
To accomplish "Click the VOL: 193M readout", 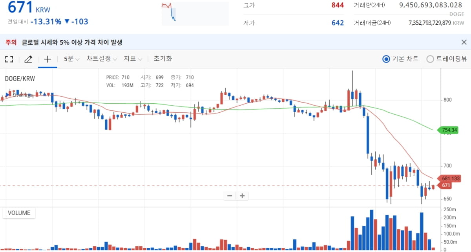I will pos(120,85).
